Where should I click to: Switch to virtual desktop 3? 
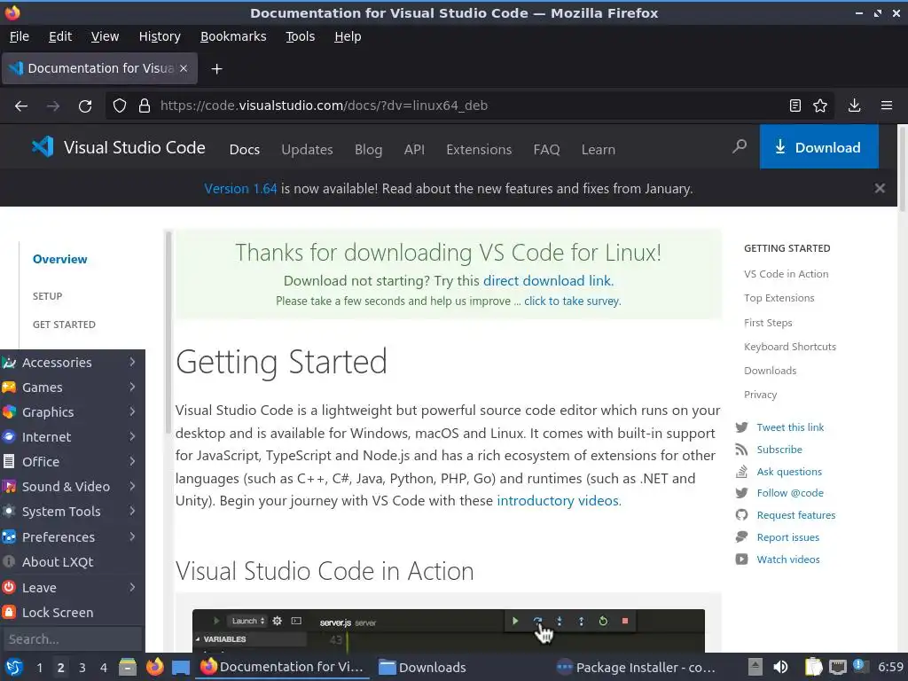(82, 668)
